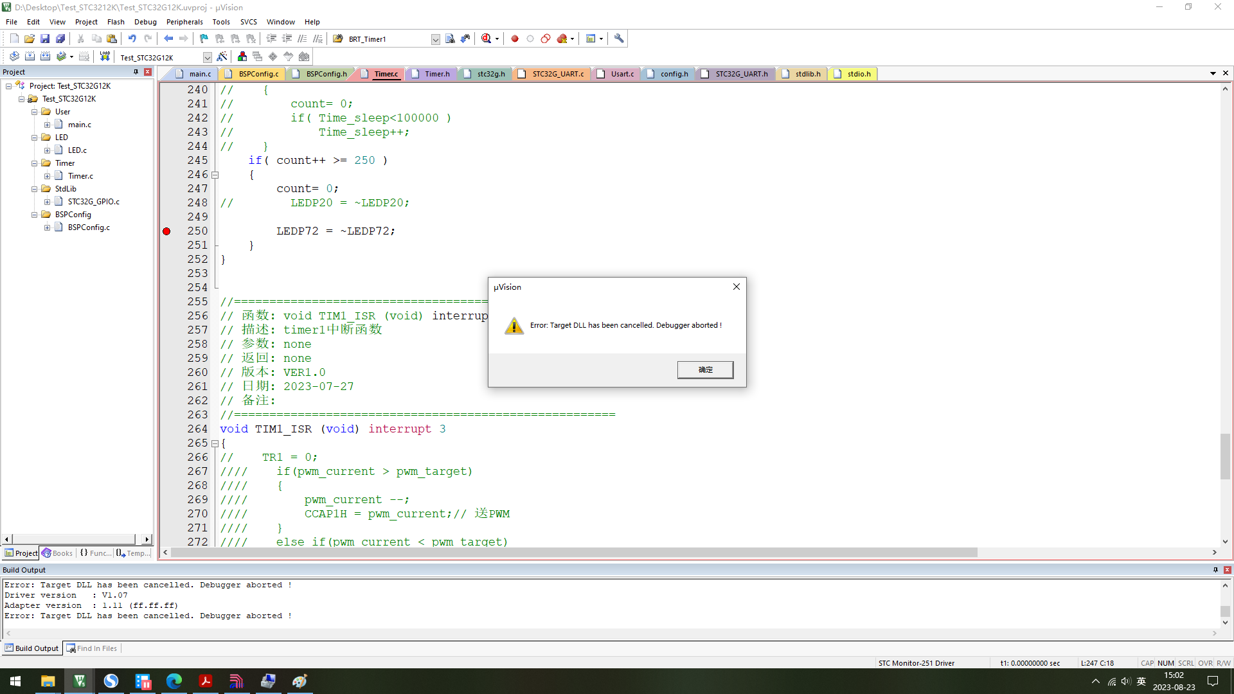Insert breakpoint red dot toolbar icon
The image size is (1234, 694).
tap(515, 39)
